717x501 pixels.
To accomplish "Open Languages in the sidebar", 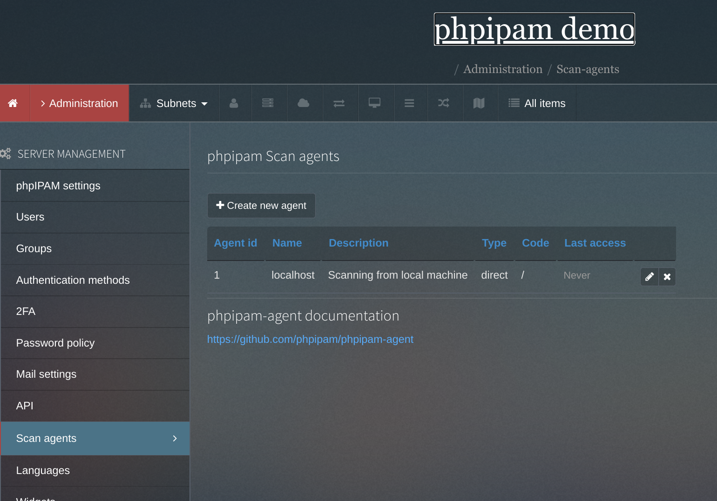I will (95, 471).
